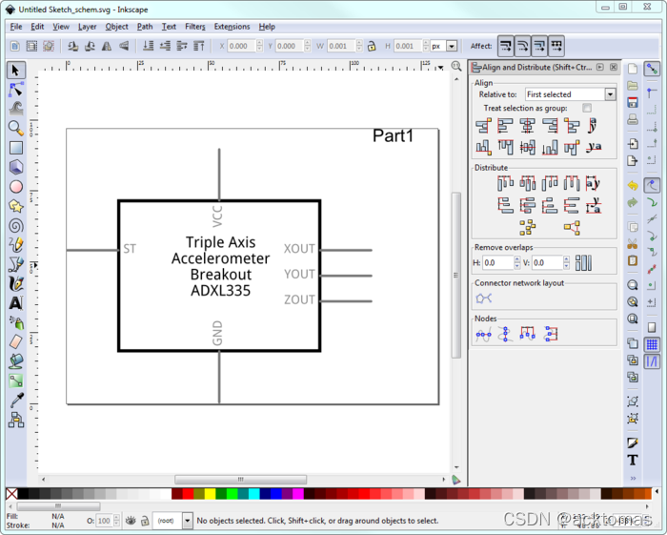Select the Tweak tool
This screenshot has width=667, height=535.
pyautogui.click(x=16, y=109)
